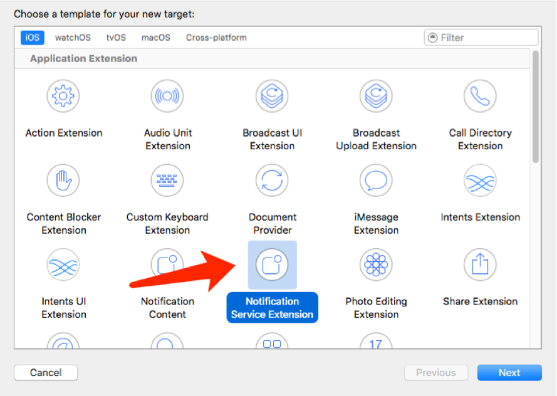Pick the Document Provider template icon

[272, 180]
